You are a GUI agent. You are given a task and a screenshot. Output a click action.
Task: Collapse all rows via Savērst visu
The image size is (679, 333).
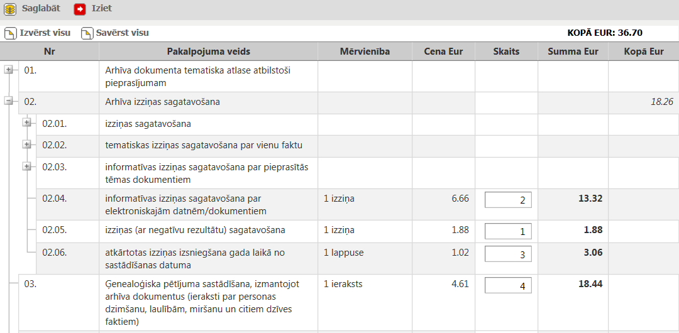click(122, 33)
